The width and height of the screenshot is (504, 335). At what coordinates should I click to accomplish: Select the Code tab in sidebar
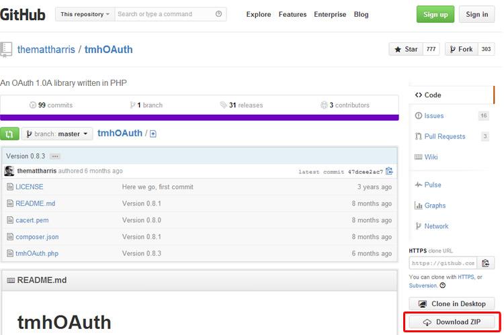point(452,95)
